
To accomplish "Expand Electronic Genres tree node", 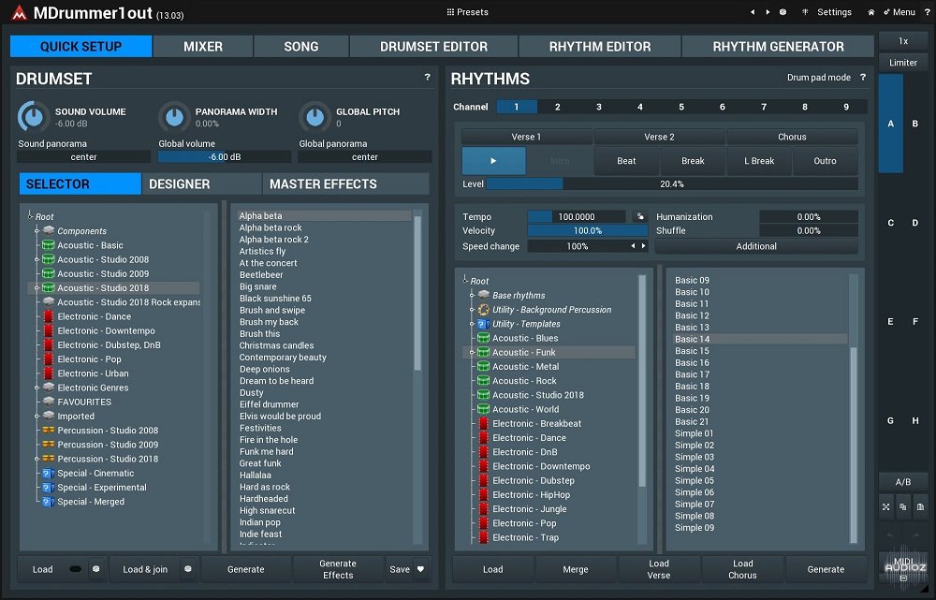I will (x=37, y=388).
